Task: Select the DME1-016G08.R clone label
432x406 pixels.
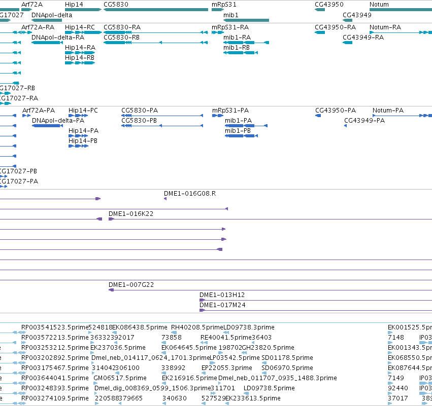Action: (x=190, y=194)
